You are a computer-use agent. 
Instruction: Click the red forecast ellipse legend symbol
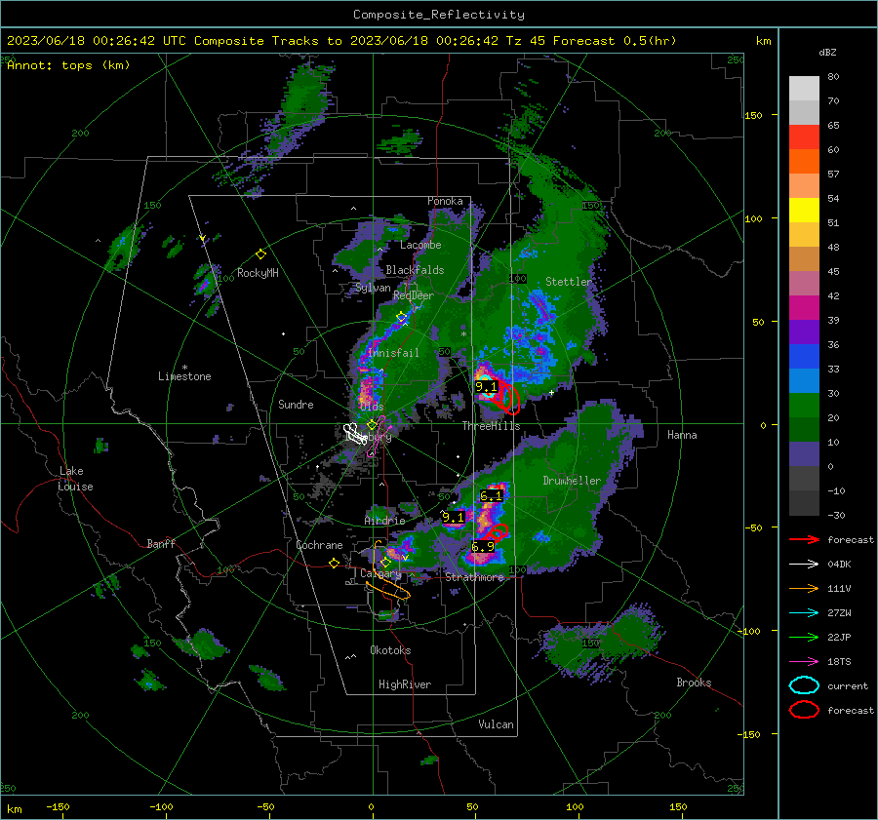click(804, 710)
